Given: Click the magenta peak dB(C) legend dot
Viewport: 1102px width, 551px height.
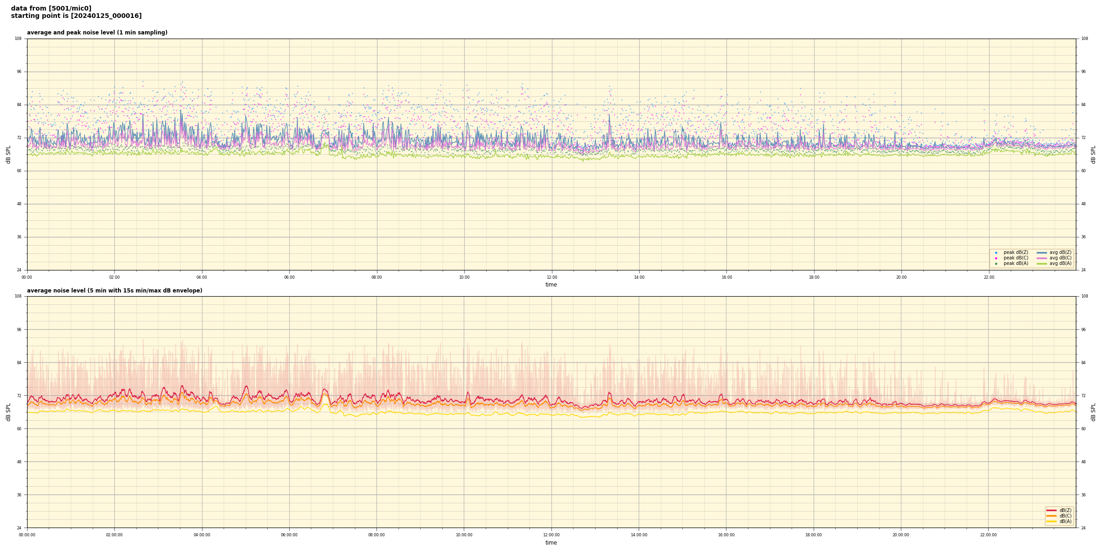Looking at the screenshot, I should (x=996, y=258).
